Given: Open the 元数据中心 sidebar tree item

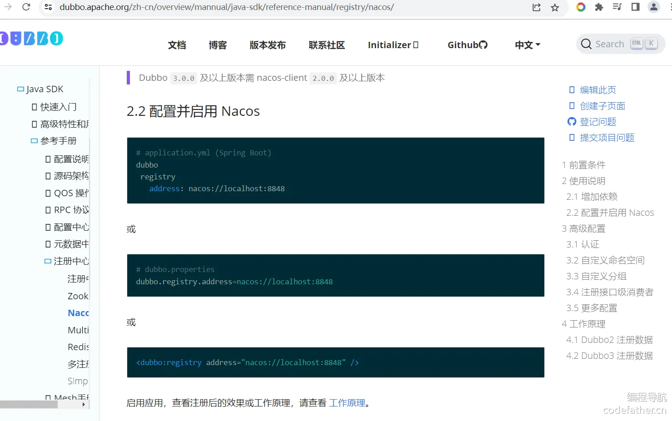Looking at the screenshot, I should [x=71, y=244].
